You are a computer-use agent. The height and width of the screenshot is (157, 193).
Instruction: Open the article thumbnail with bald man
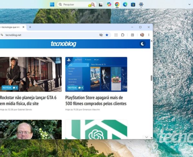pos(31,130)
